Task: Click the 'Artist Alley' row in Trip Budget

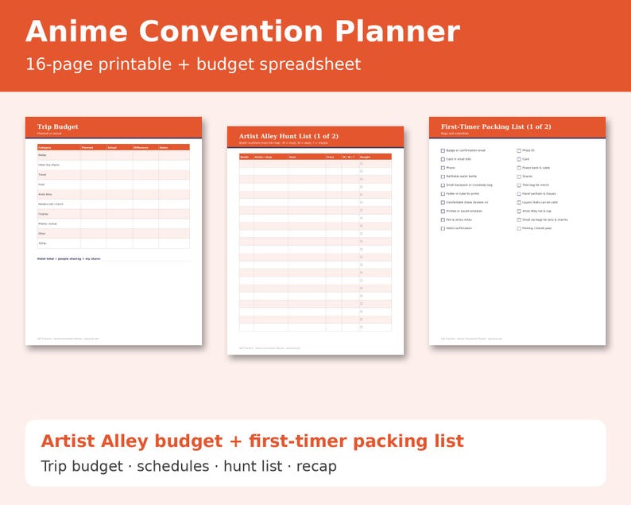Action: [114, 195]
